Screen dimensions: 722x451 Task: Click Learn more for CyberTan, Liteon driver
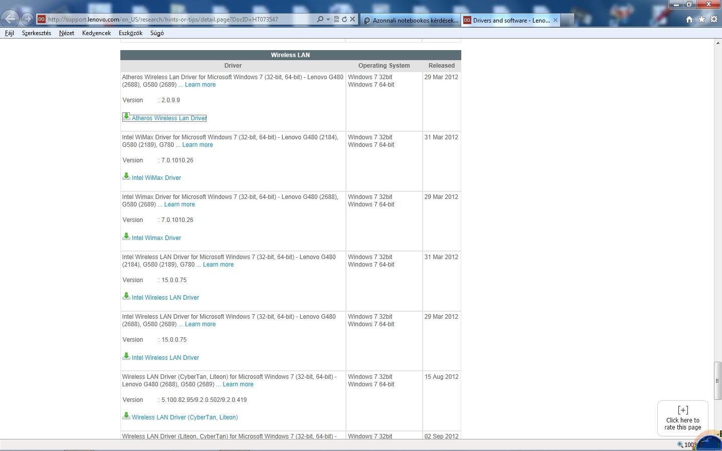[x=238, y=384]
